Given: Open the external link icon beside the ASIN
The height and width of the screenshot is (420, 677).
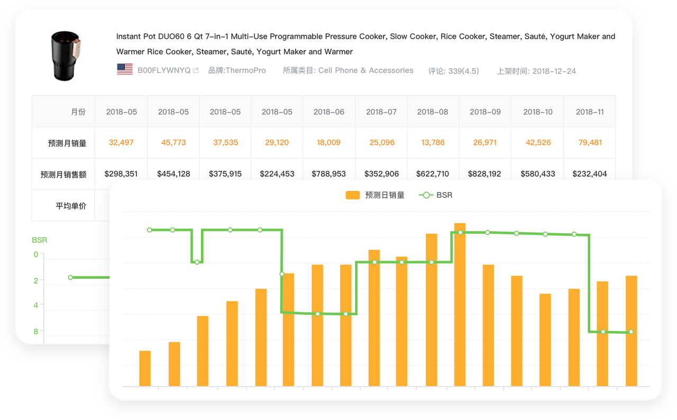Looking at the screenshot, I should pos(196,70).
